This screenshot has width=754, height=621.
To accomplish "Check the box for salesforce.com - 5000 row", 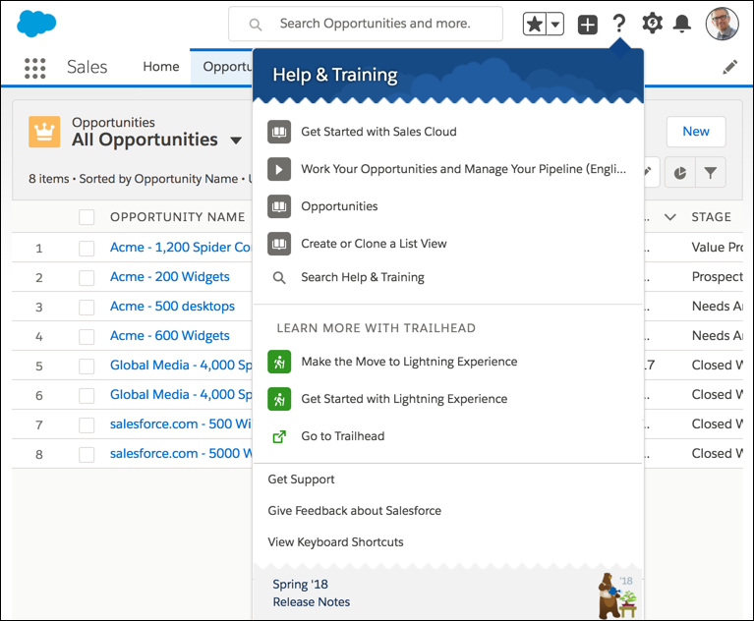I will click(x=87, y=454).
